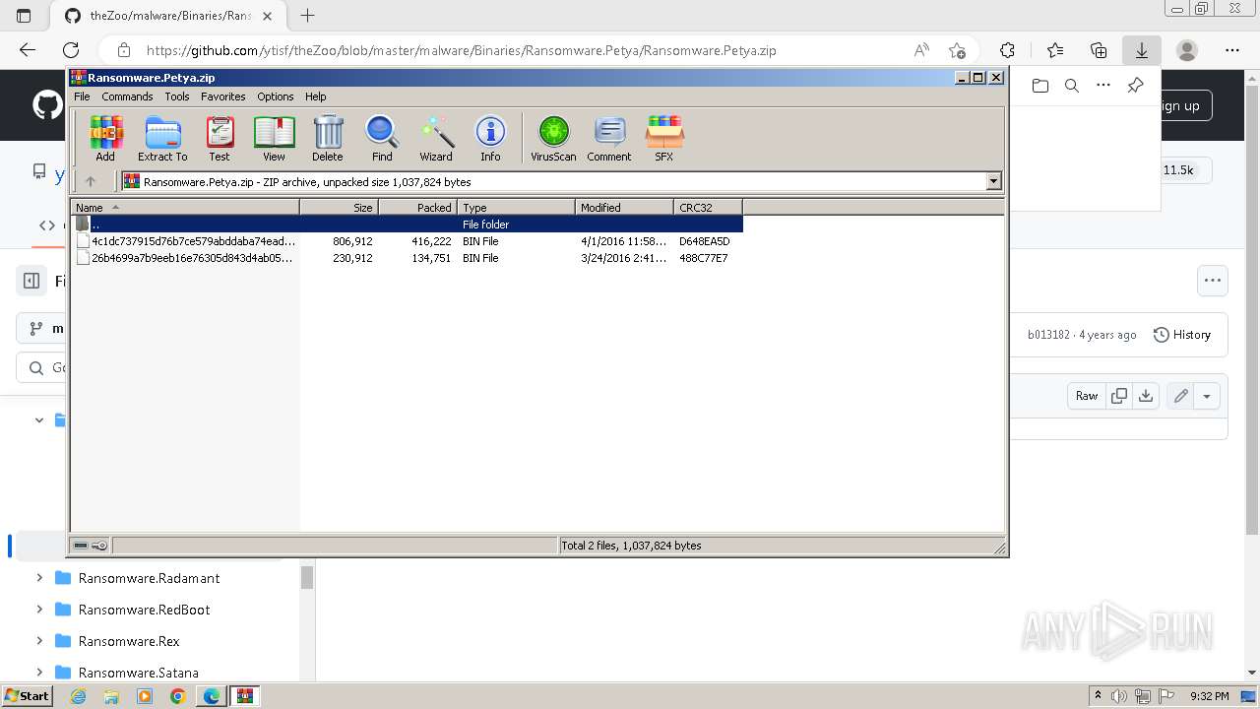This screenshot has width=1260, height=709.
Task: Create SFX self-extracting archive
Action: (x=664, y=138)
